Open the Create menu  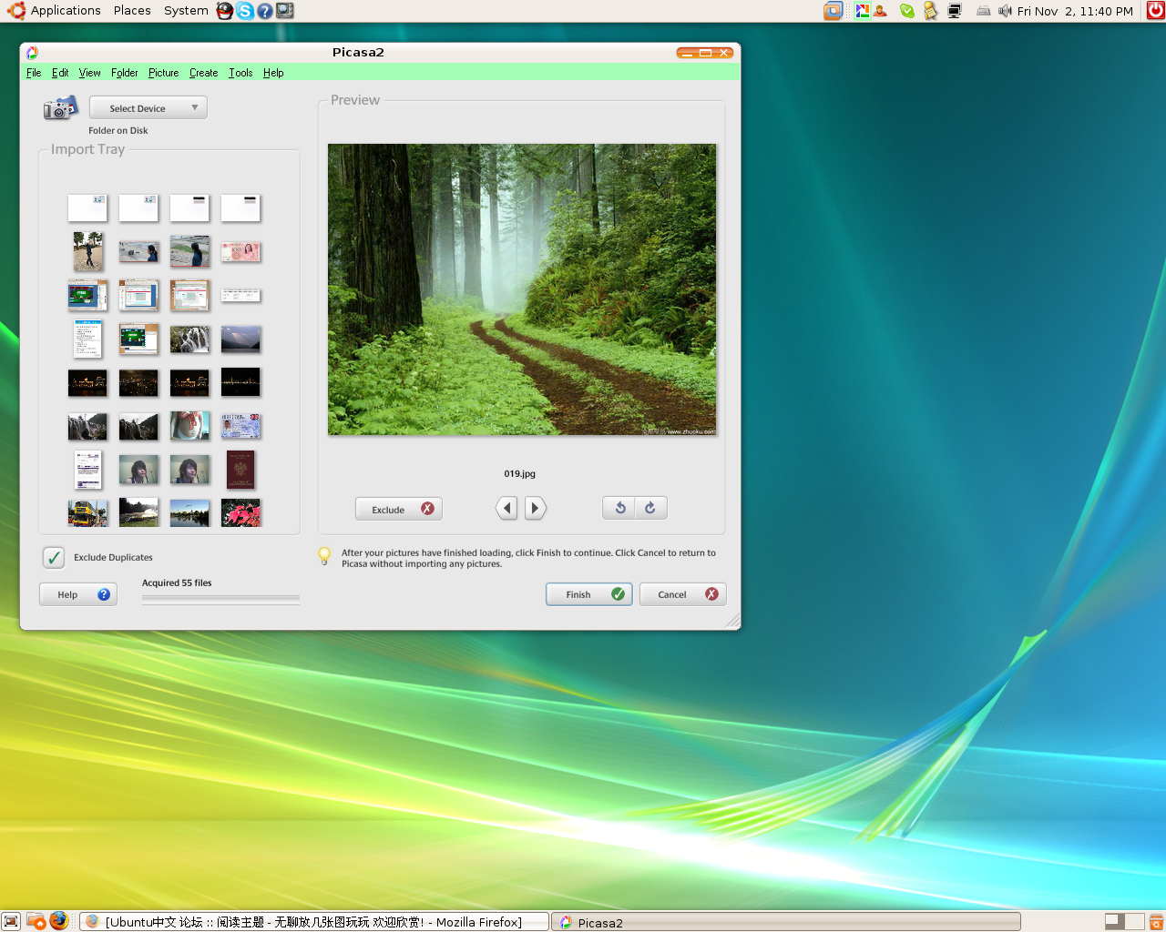click(x=204, y=73)
